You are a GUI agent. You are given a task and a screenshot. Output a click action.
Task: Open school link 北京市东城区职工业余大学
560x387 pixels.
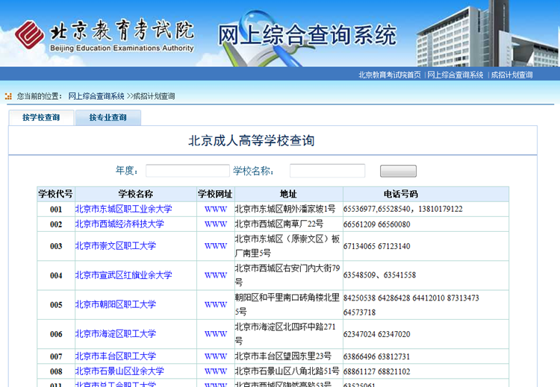(x=123, y=209)
